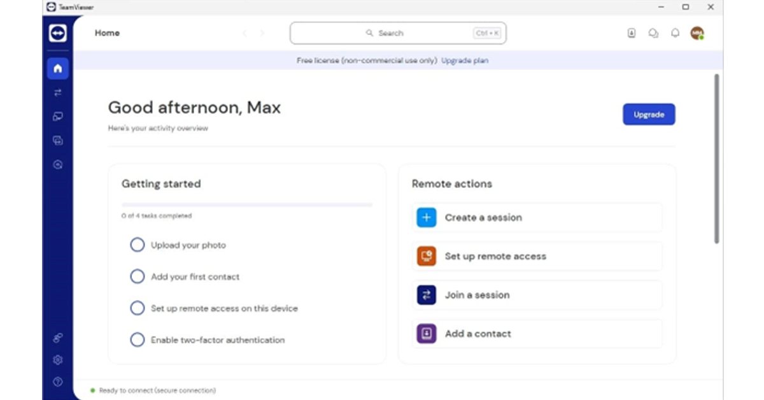Click the blue Upgrade button
Viewport: 764px width, 400px height.
(649, 115)
